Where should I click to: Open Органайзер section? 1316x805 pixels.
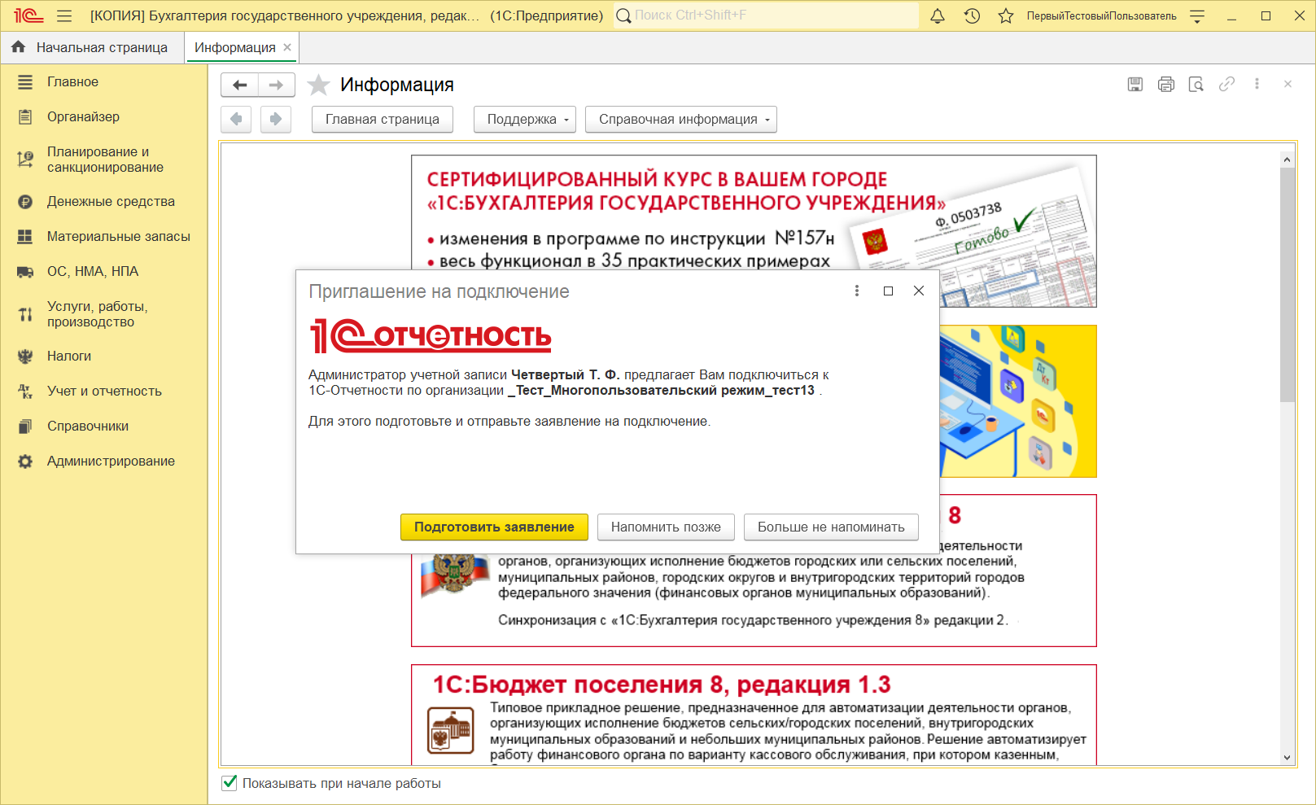point(103,116)
